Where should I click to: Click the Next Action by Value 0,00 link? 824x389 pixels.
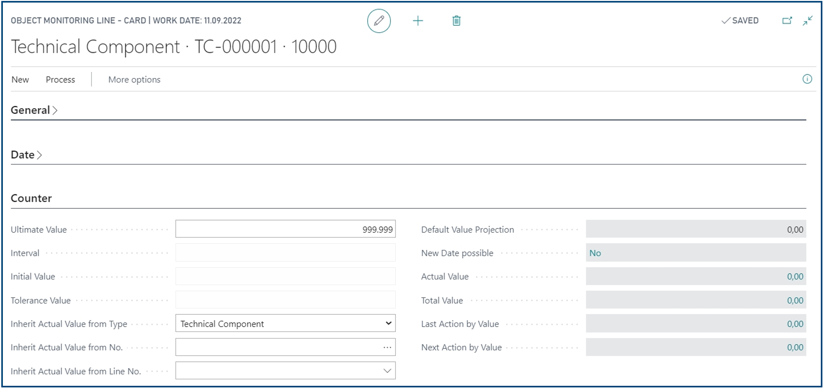795,347
